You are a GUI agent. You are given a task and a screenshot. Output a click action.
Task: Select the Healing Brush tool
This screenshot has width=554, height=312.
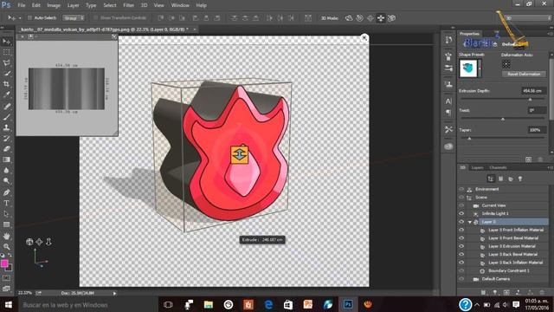pos(6,106)
